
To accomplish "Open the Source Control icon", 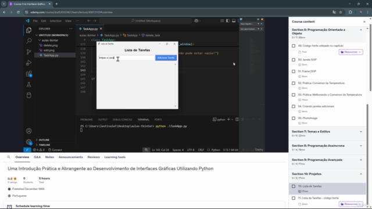I will [x=28, y=52].
